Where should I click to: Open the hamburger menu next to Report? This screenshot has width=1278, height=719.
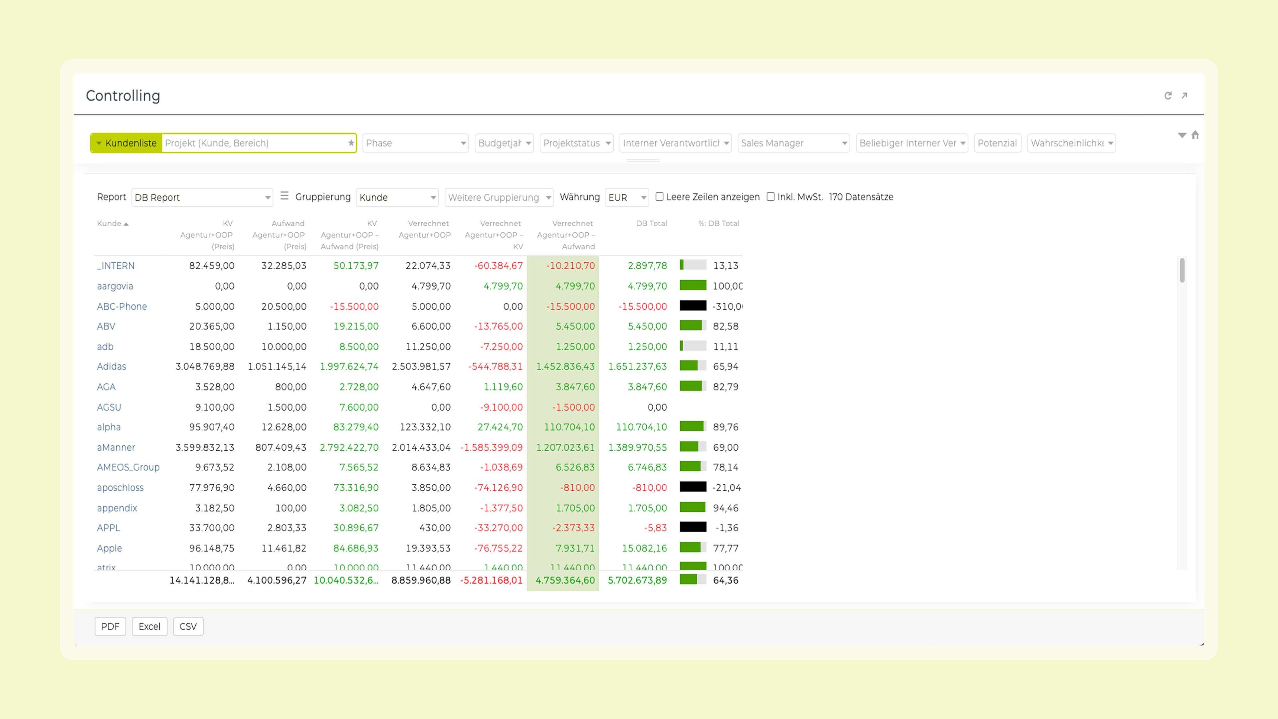click(284, 196)
